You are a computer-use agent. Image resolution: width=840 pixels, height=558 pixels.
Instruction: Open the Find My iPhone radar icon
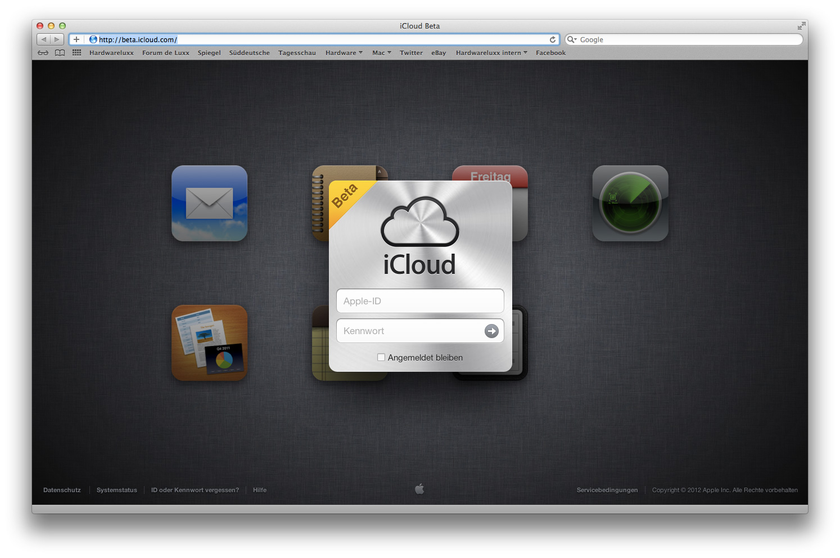pyautogui.click(x=630, y=203)
